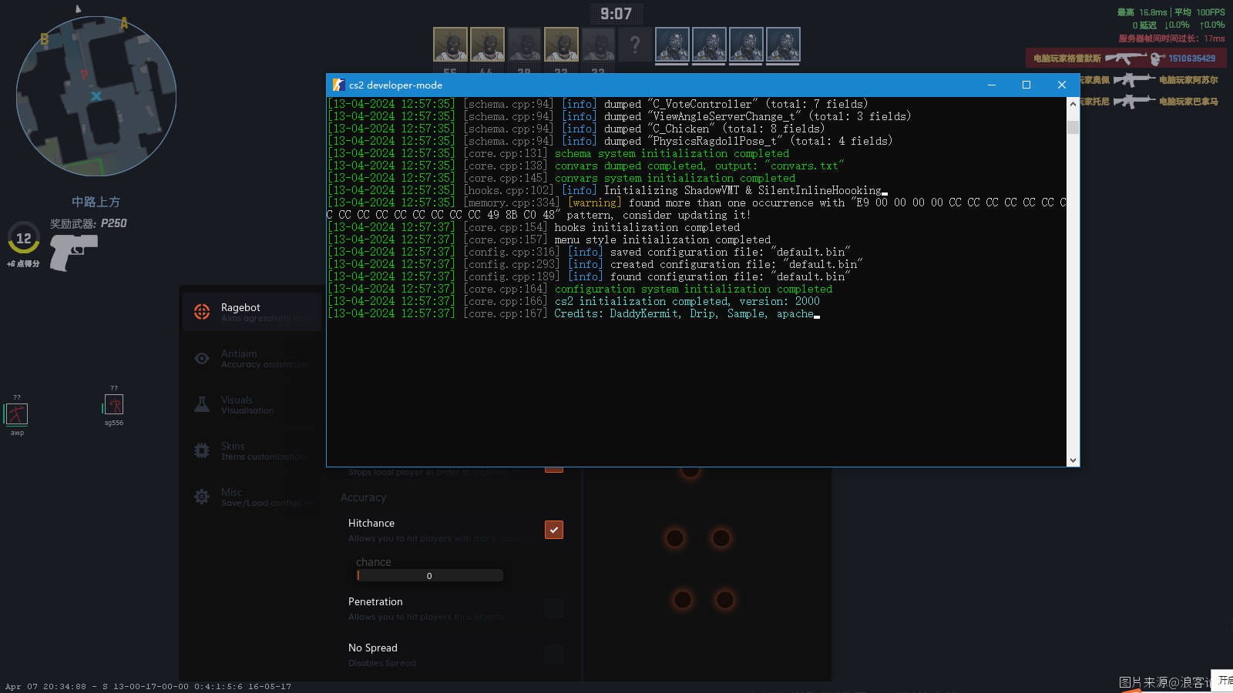Click the Ragebot crosshair icon

pyautogui.click(x=202, y=312)
